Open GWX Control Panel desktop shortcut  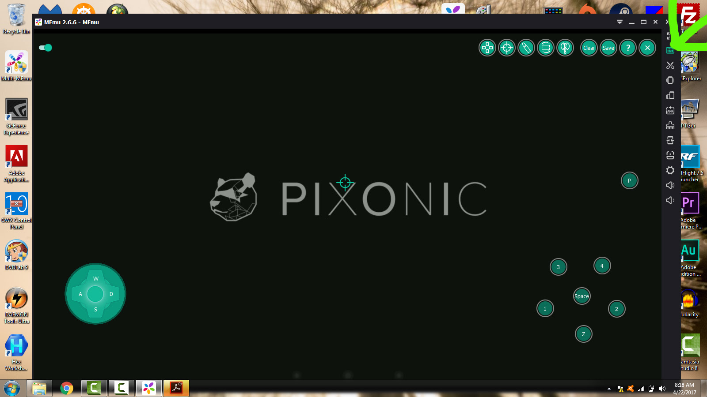[16, 211]
